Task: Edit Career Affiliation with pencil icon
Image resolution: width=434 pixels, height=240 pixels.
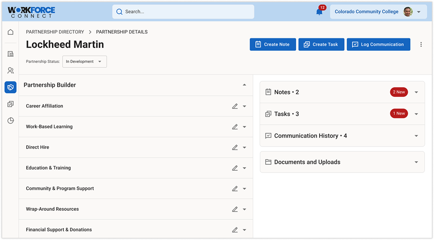Action: pyautogui.click(x=235, y=106)
